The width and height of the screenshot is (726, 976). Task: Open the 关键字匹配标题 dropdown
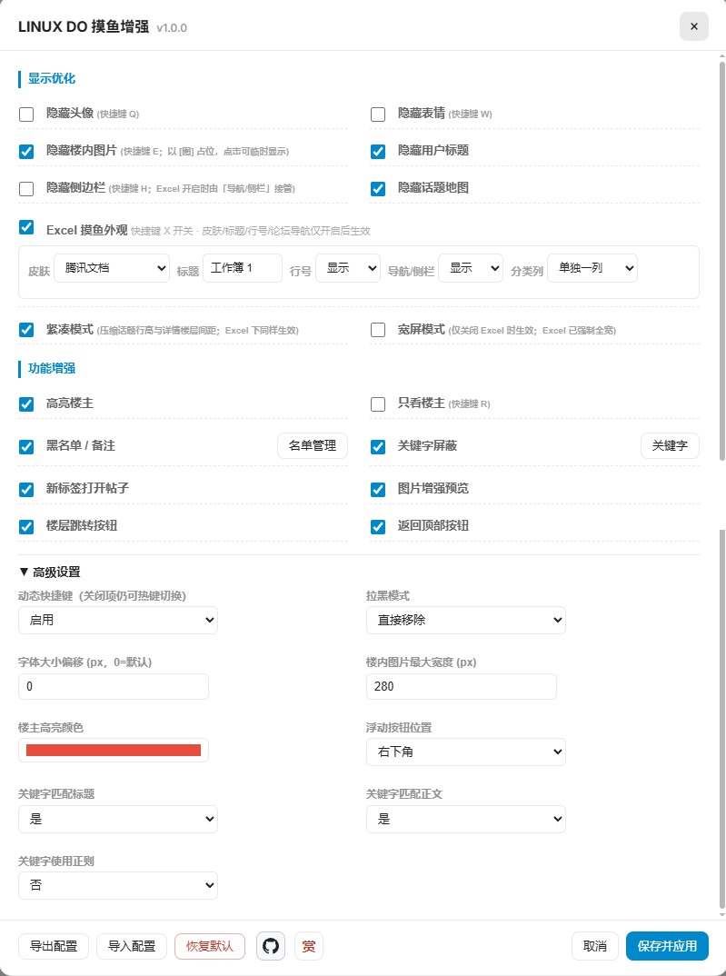point(118,819)
